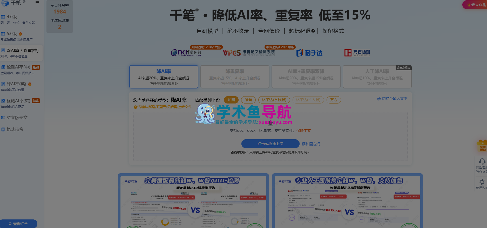Viewport: 487px width, 228px height.
Task: Click the 格子达 logo
Action: click(309, 53)
